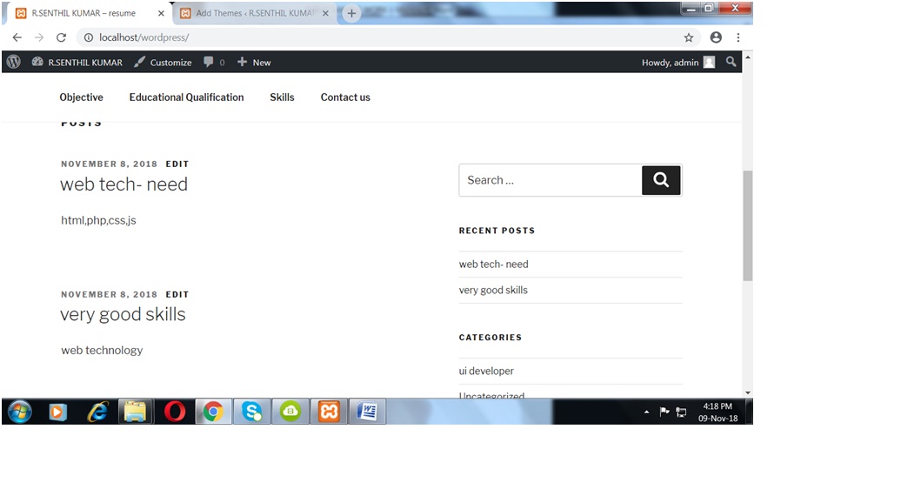Go to Educational Qualification menu item
Screen dimensions: 901x489
186,97
